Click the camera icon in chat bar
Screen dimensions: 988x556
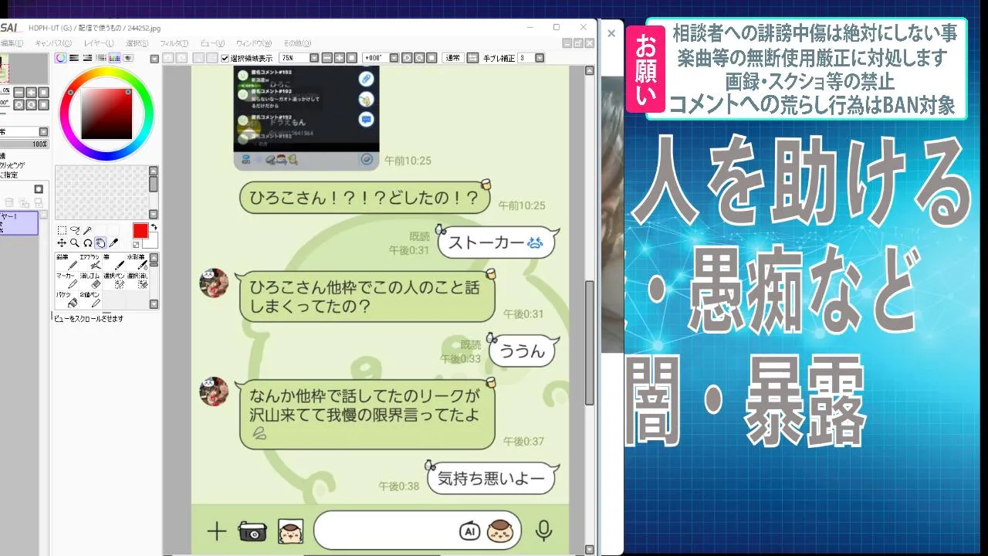[x=252, y=531]
